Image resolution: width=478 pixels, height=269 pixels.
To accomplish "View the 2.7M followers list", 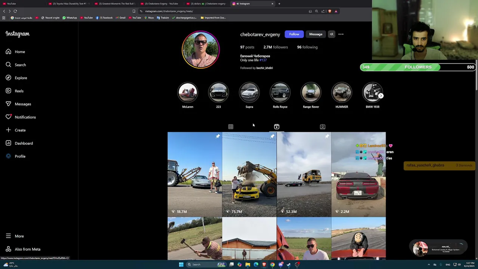I will tap(276, 47).
